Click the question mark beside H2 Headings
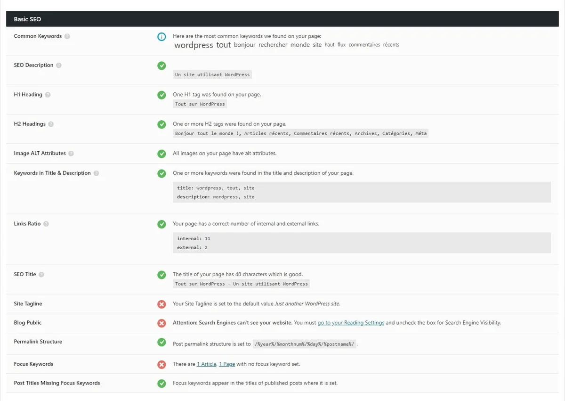This screenshot has width=565, height=401. 51,124
